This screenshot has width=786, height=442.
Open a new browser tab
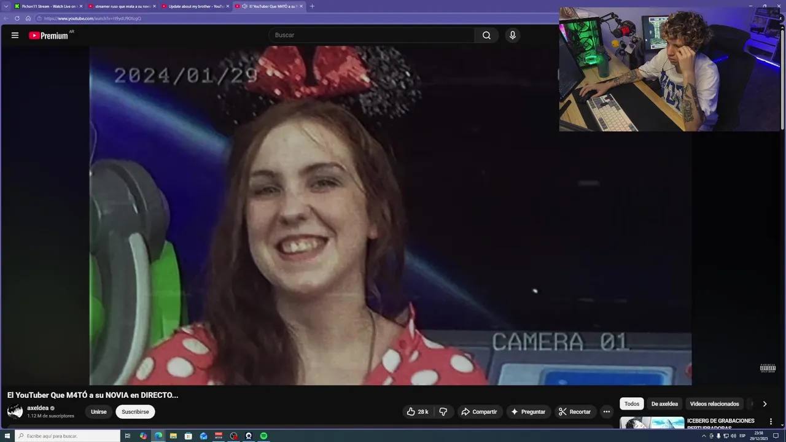coord(312,6)
